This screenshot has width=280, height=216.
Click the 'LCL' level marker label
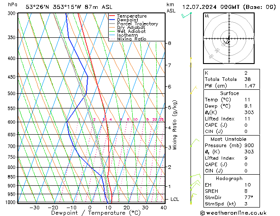pyautogui.click(x=174, y=199)
